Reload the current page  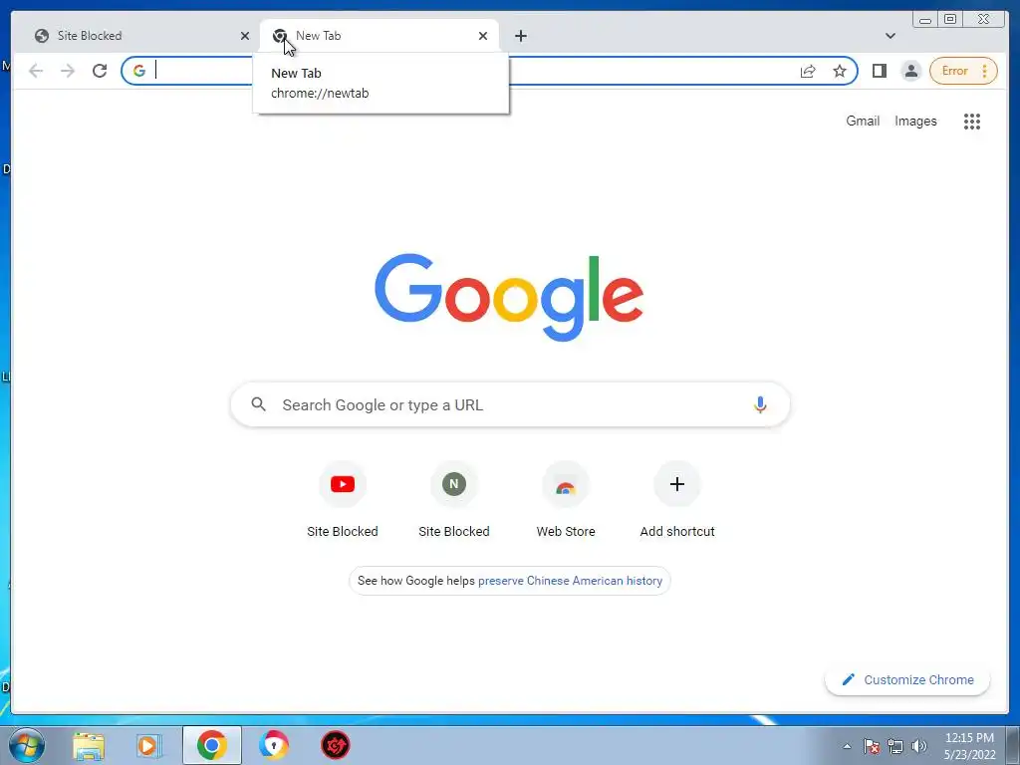(100, 71)
